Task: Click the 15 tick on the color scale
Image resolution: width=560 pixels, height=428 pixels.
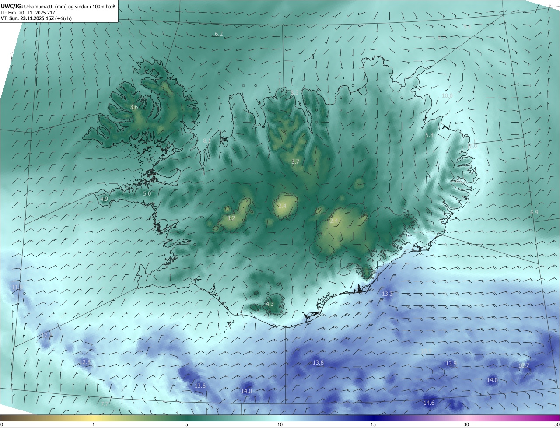Action: [x=373, y=424]
